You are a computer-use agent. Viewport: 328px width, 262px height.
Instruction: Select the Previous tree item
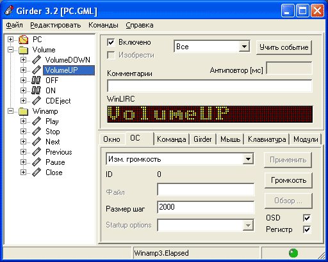(59, 152)
